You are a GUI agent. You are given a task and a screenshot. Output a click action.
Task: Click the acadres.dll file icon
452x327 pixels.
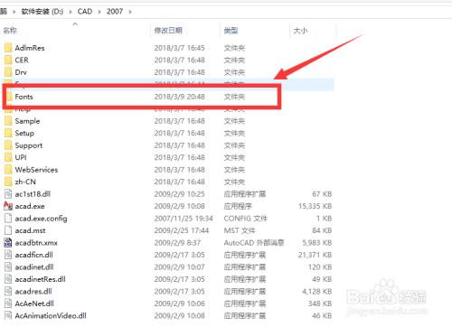(x=8, y=292)
